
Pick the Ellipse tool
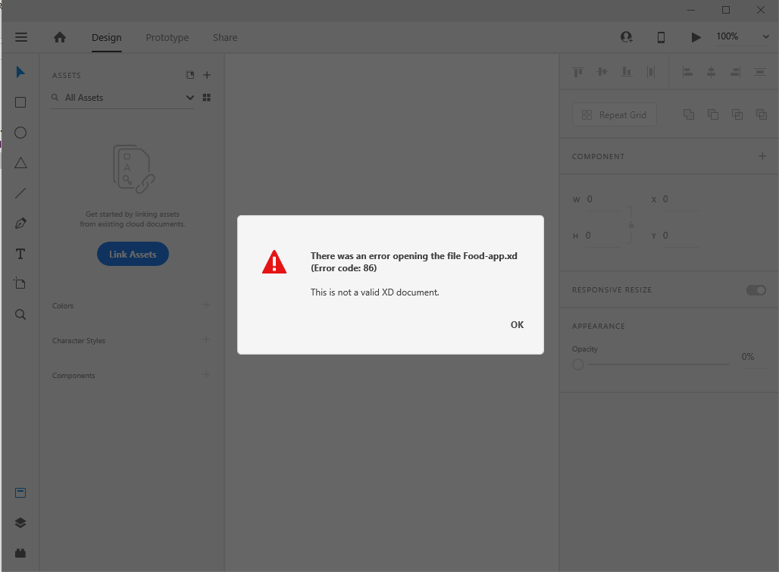point(20,133)
